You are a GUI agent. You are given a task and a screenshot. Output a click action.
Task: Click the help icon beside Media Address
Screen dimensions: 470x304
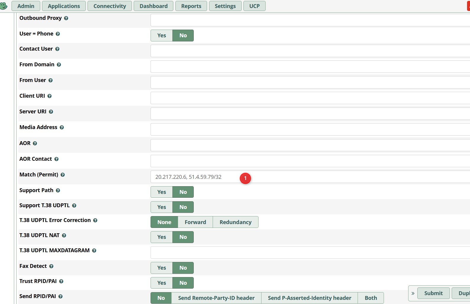62,128
